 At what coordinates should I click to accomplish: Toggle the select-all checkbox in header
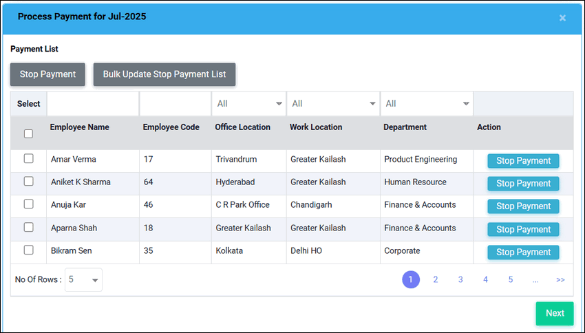pyautogui.click(x=28, y=134)
